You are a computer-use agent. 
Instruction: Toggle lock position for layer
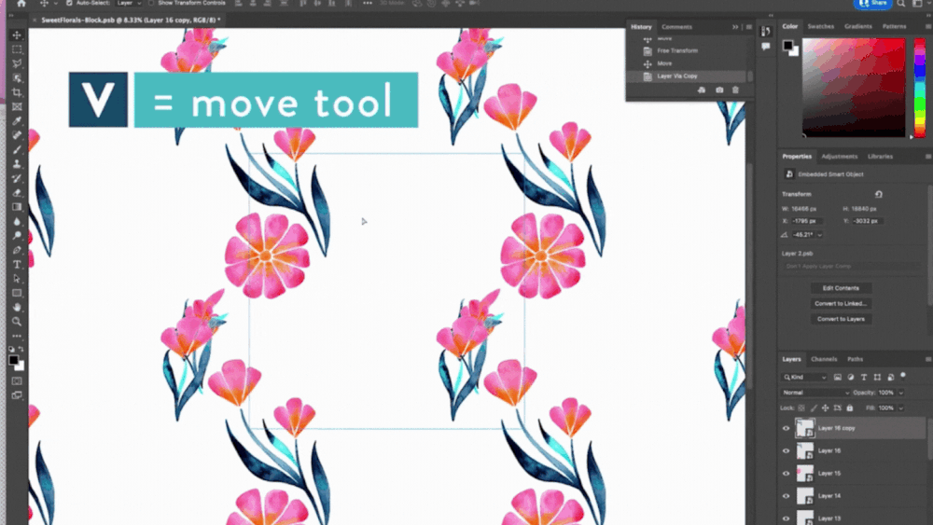[x=826, y=408]
